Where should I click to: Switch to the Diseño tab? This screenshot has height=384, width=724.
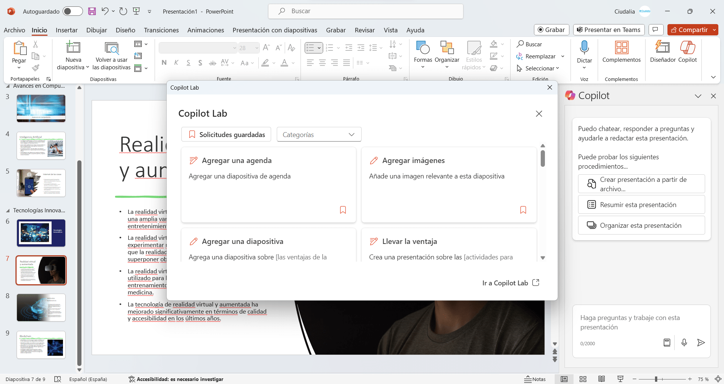[125, 30]
